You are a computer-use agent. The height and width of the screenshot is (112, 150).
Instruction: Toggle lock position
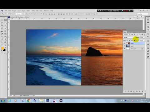[x=132, y=40]
